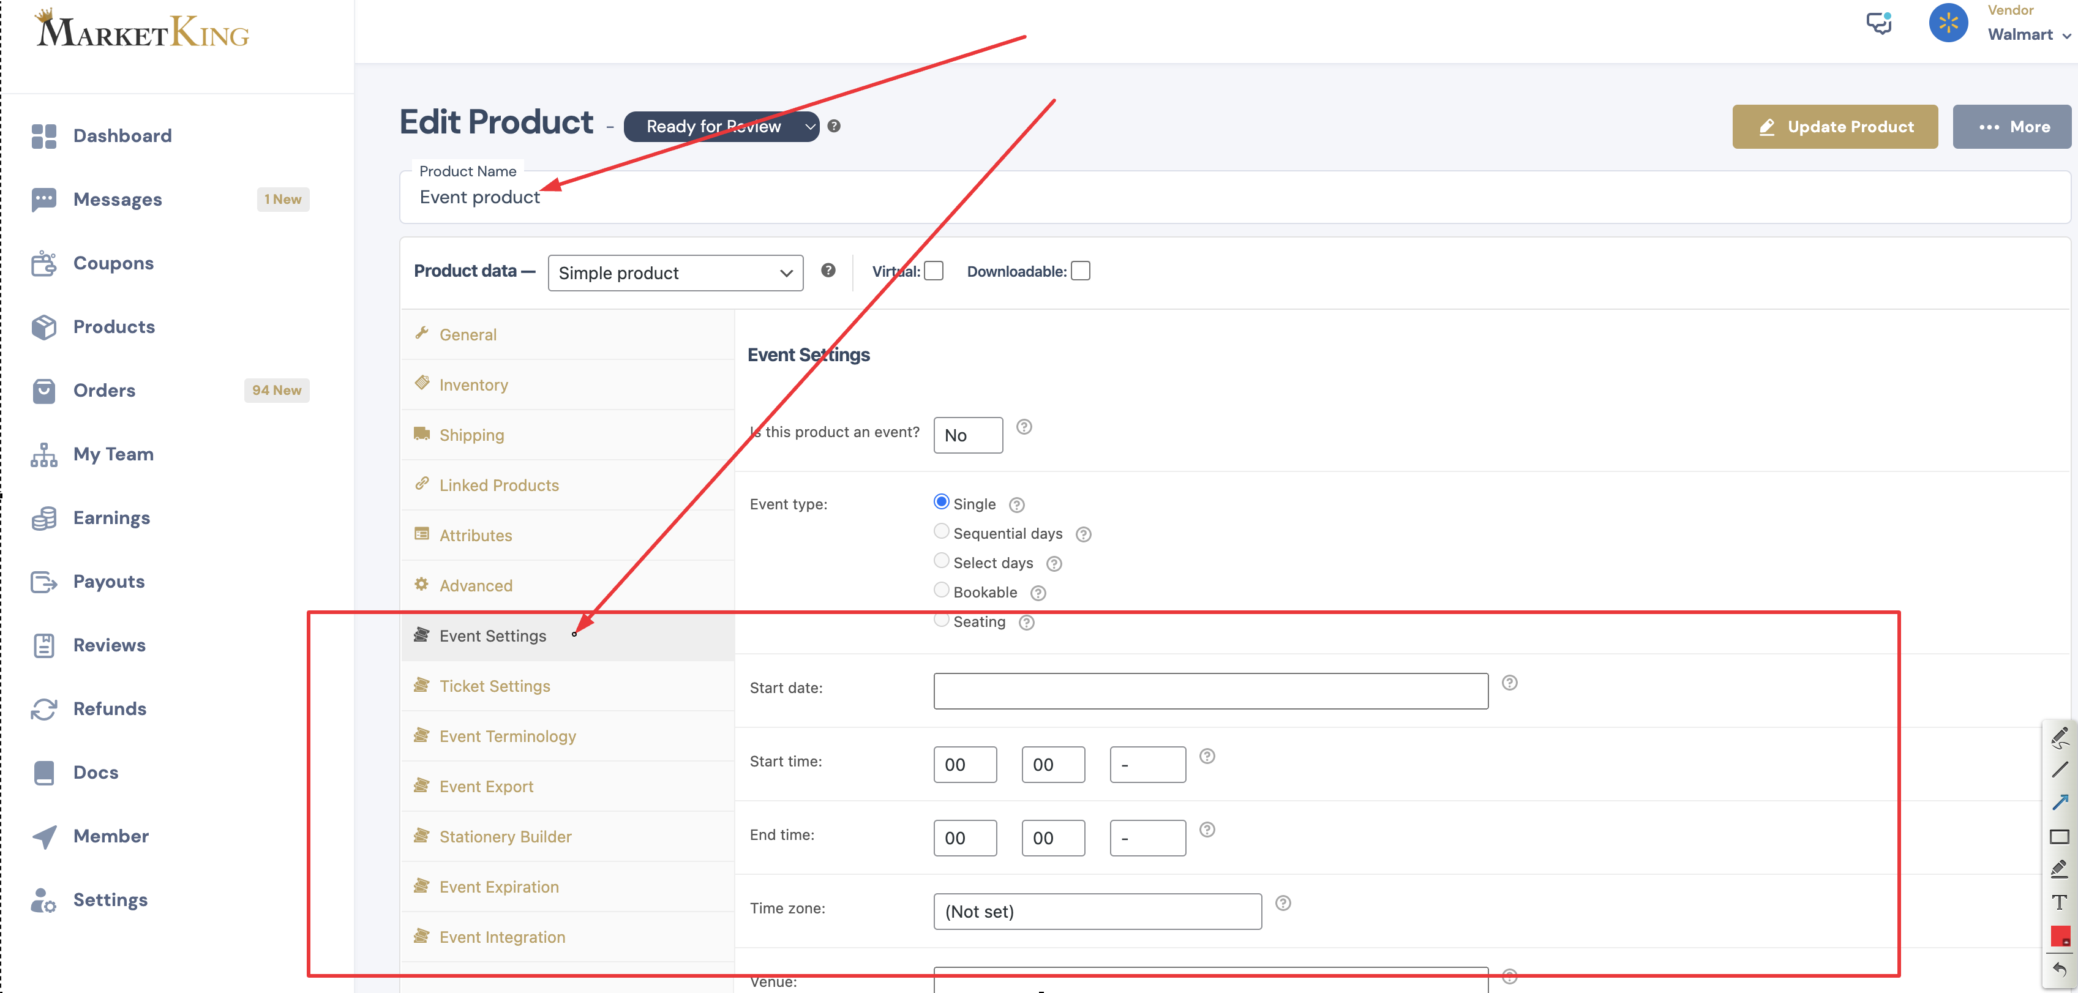Open the 'Is this product an event' dropdown

[x=968, y=436]
